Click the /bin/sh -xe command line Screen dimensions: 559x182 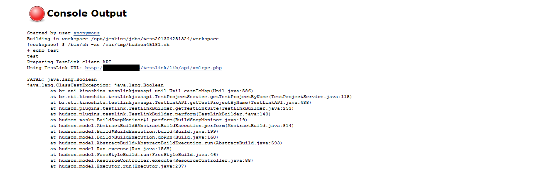tap(98, 45)
